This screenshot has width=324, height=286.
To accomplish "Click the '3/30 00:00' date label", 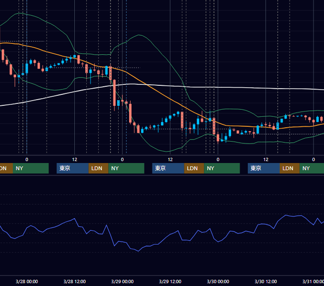I will tap(218, 281).
